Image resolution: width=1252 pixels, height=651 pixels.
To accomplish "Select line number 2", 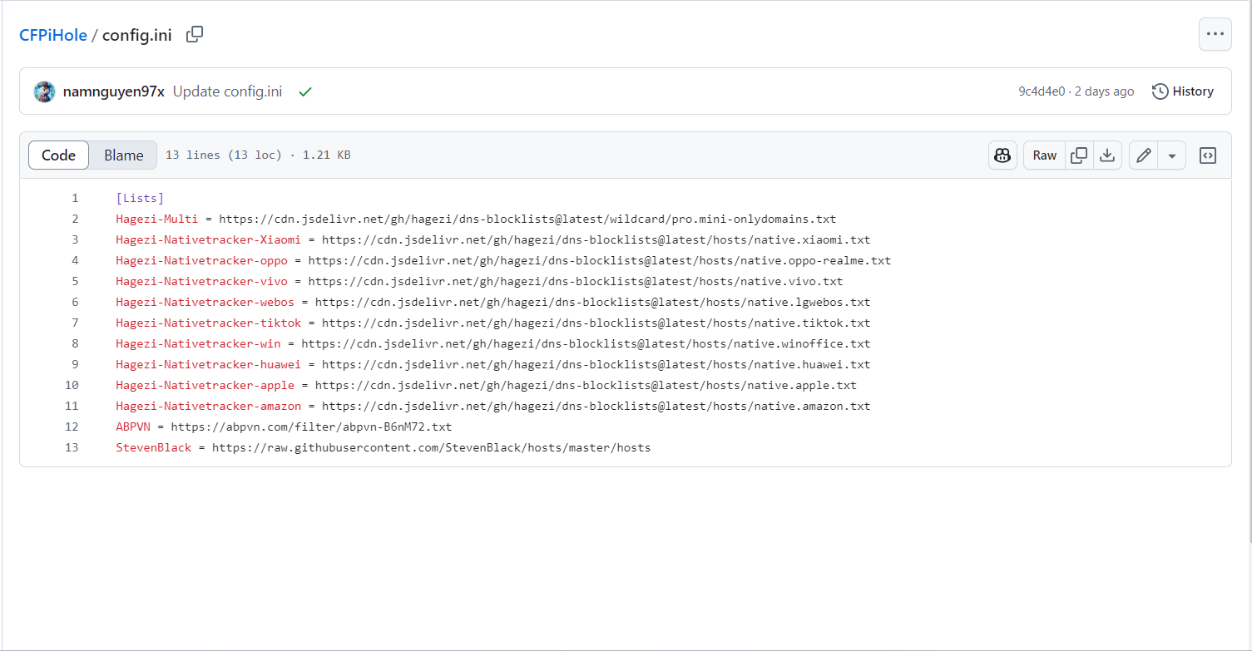I will click(75, 219).
